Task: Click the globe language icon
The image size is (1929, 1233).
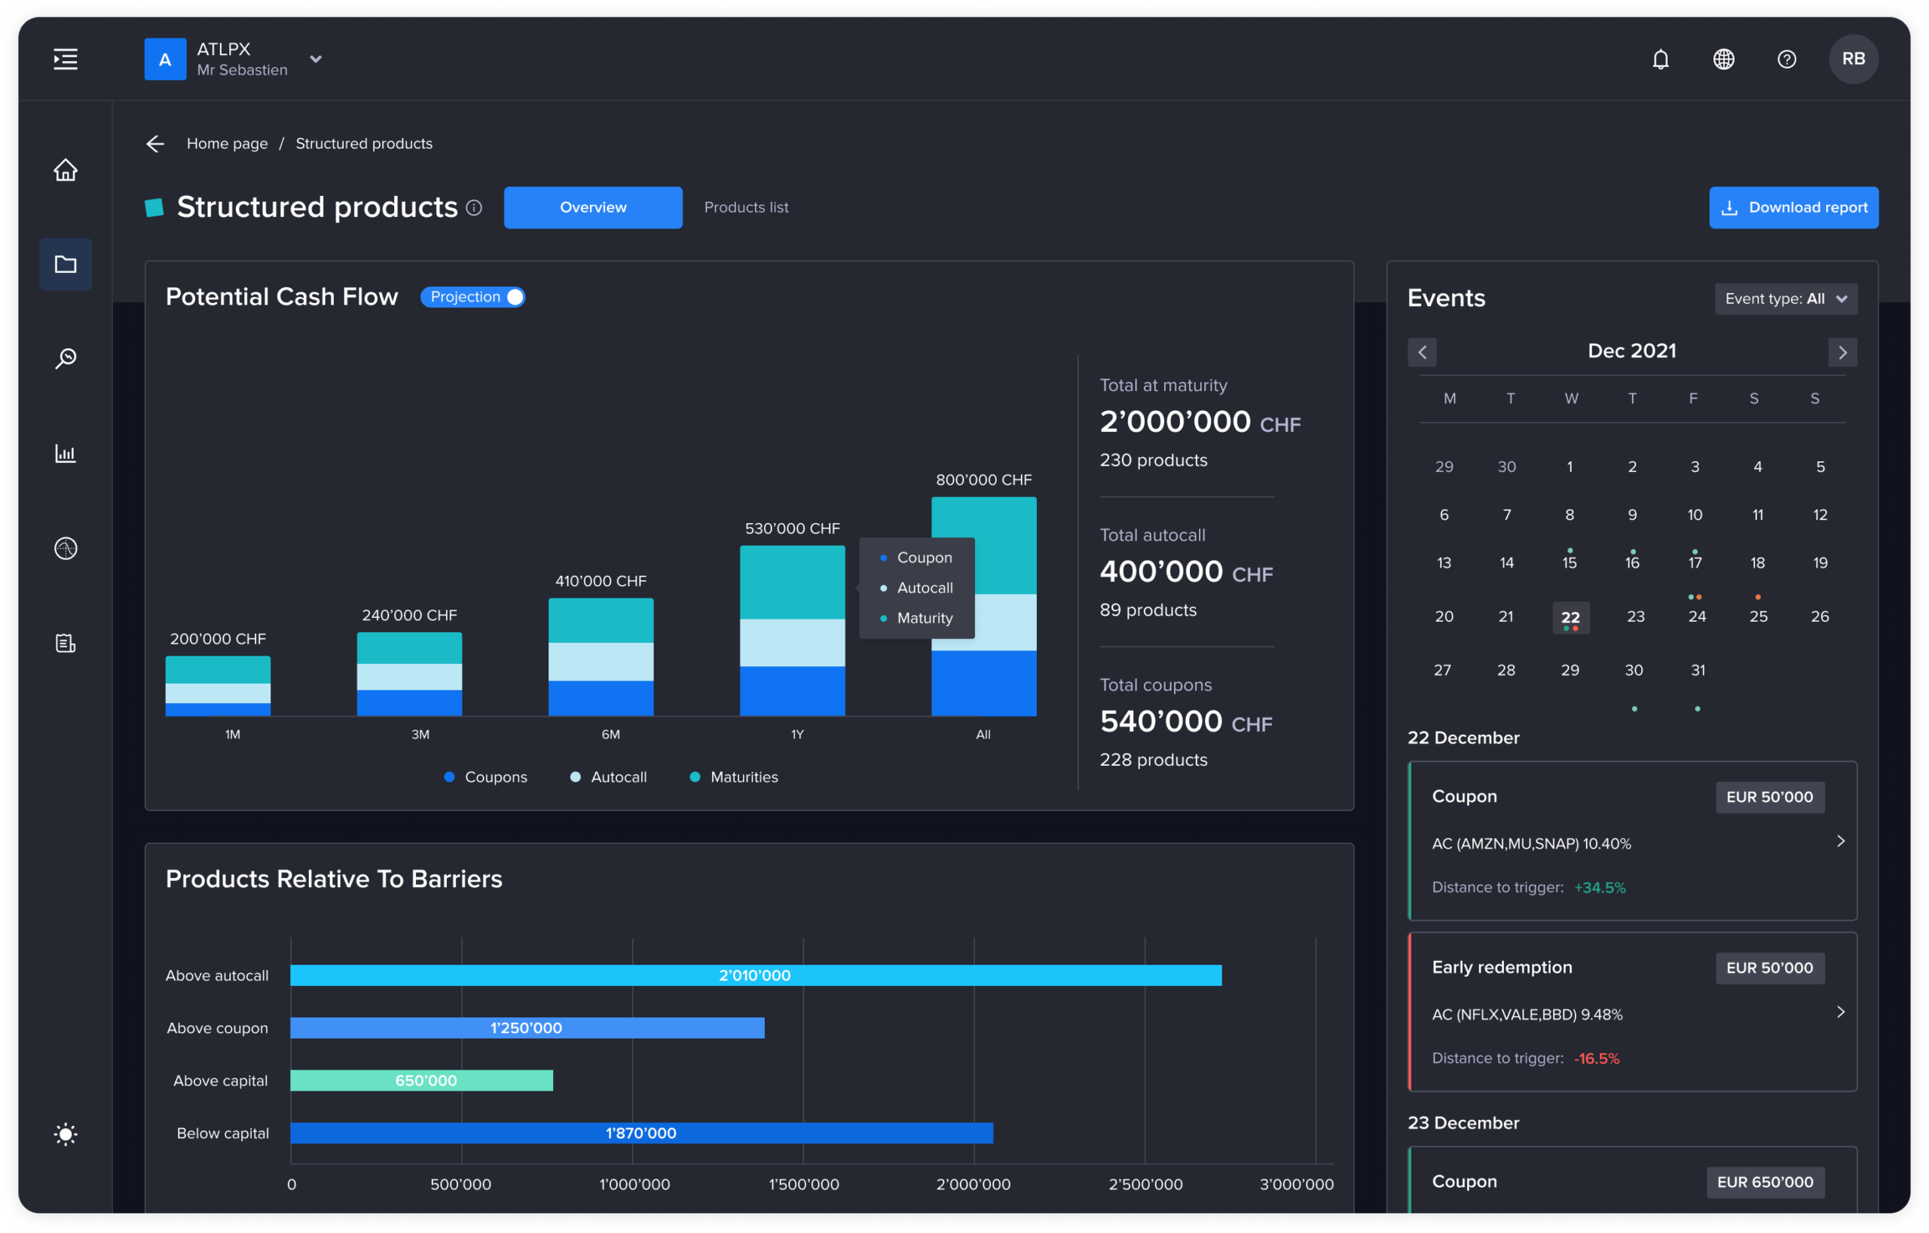Action: 1724,60
